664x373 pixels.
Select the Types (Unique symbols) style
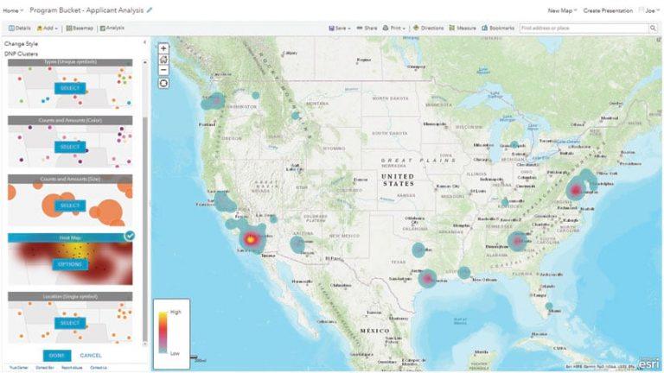70,88
